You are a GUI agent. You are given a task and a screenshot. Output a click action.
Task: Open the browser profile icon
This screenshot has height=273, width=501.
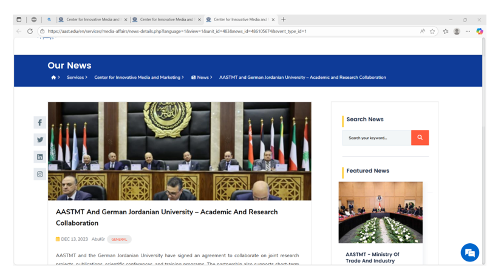click(457, 32)
